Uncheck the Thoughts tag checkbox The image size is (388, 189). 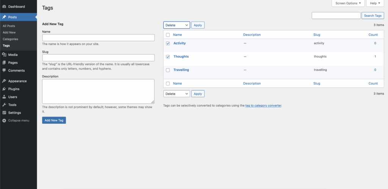coord(168,57)
